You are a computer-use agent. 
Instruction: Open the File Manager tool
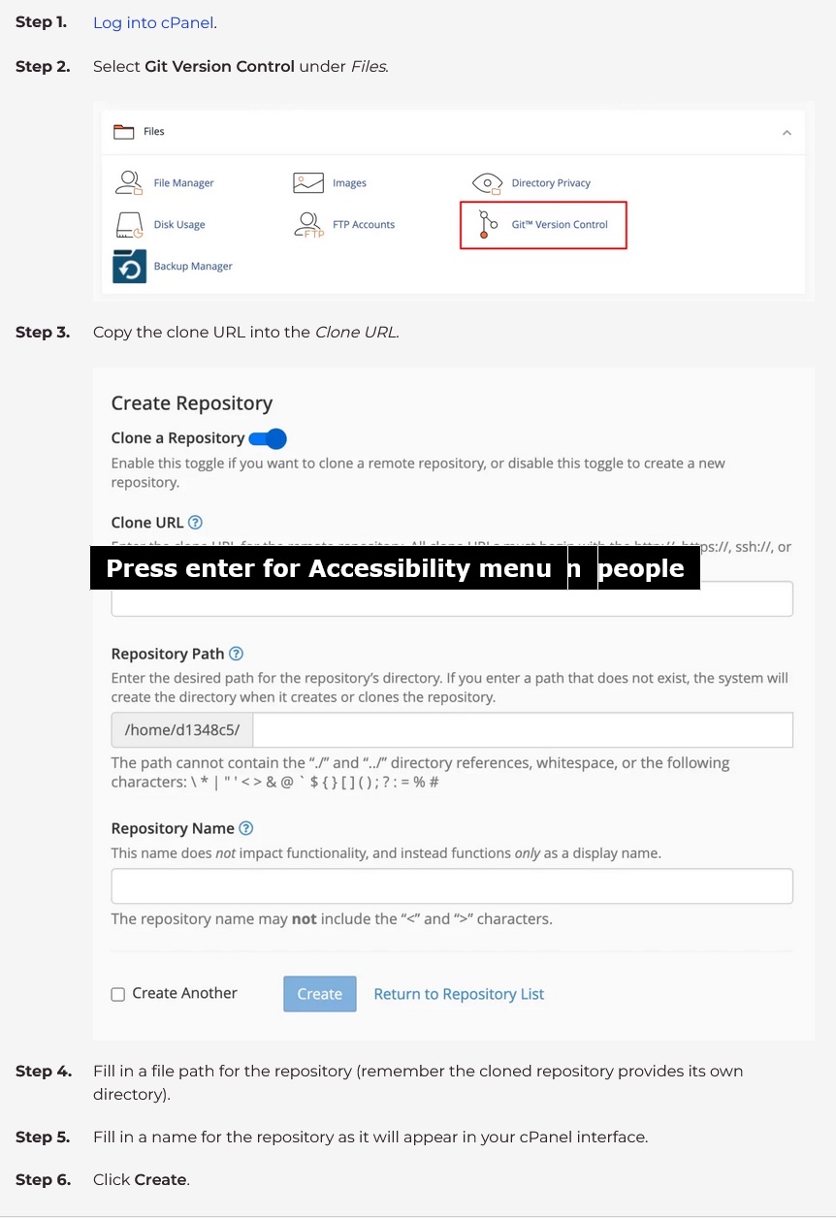tap(183, 182)
